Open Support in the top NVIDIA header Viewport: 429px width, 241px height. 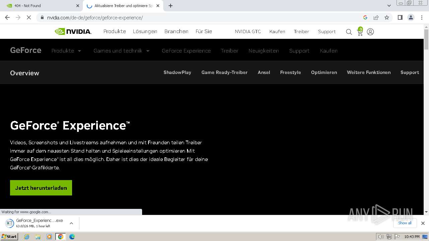[327, 31]
